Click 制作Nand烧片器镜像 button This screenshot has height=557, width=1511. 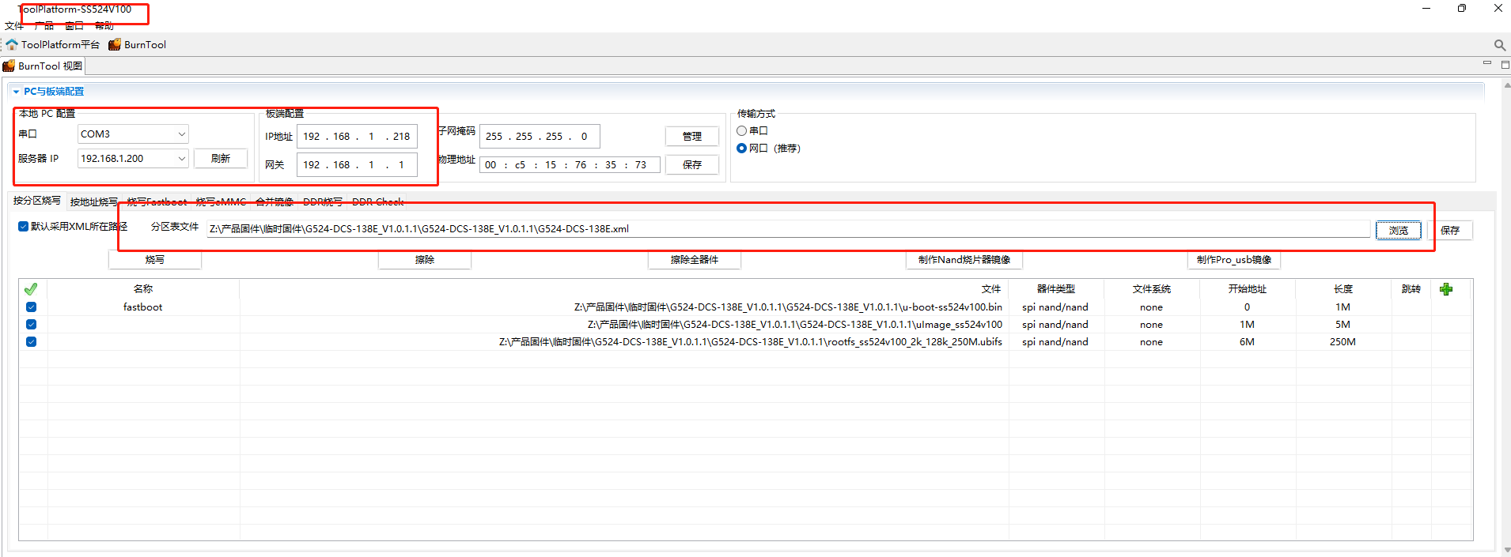coord(964,260)
